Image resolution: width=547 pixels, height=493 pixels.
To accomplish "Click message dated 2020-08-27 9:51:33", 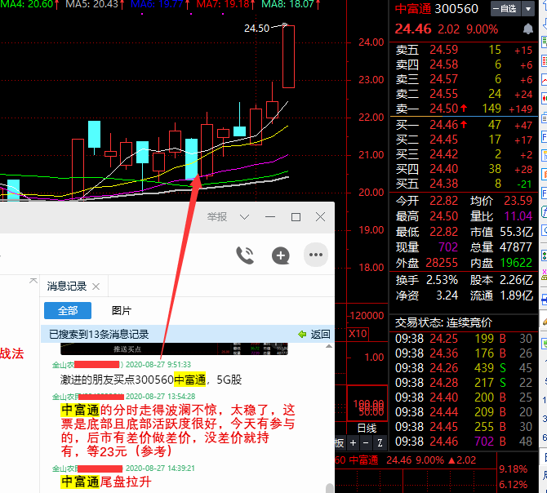I will 151,380.
